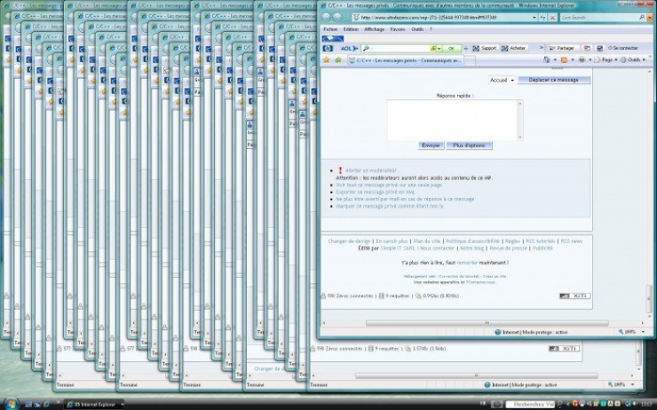The image size is (657, 410).
Task: Click the RSS feeds icon in the command bar
Action: [563, 60]
